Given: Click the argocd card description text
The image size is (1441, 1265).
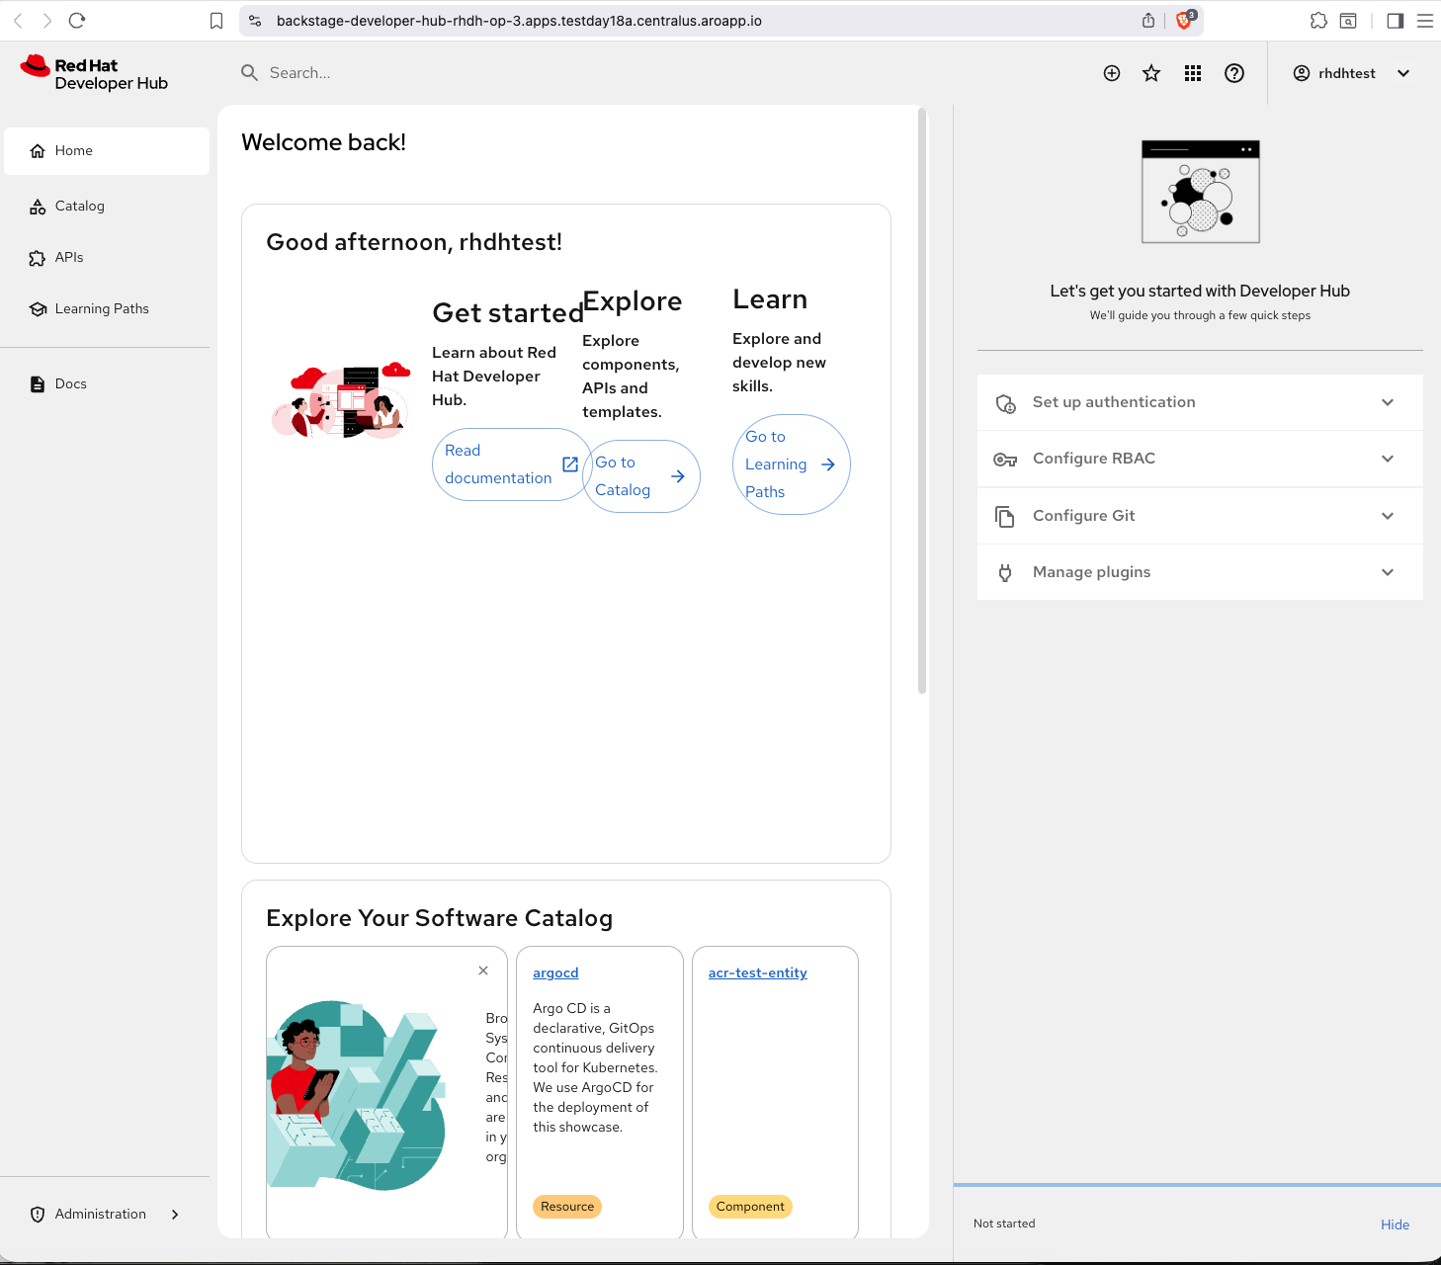Looking at the screenshot, I should click(x=595, y=1068).
